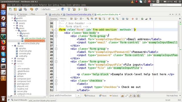Open Firefox from the Ubuntu dock
The height and width of the screenshot is (102, 182).
click(3, 42)
